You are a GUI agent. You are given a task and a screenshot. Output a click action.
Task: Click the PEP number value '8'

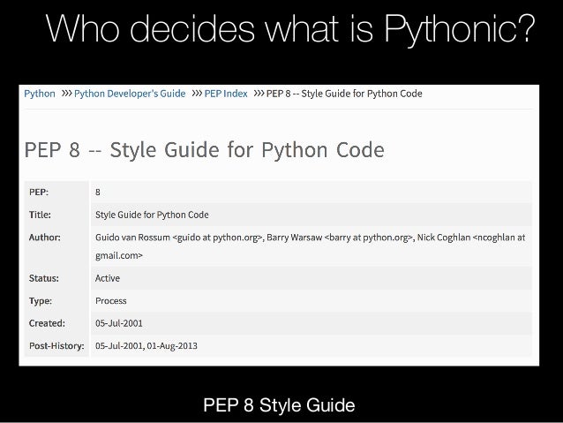pos(98,192)
